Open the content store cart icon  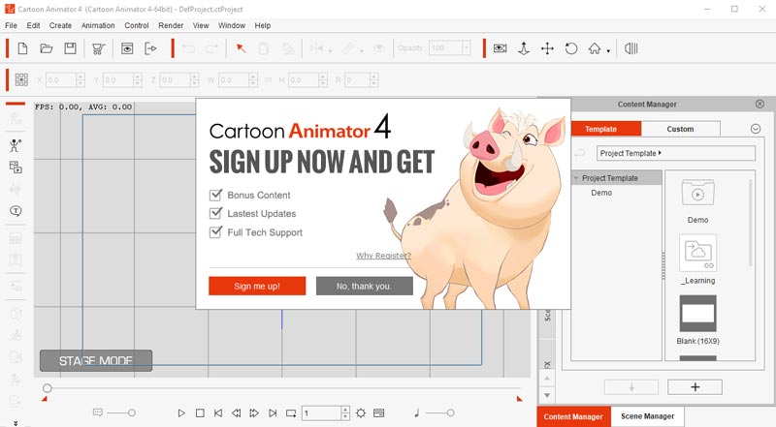[99, 48]
